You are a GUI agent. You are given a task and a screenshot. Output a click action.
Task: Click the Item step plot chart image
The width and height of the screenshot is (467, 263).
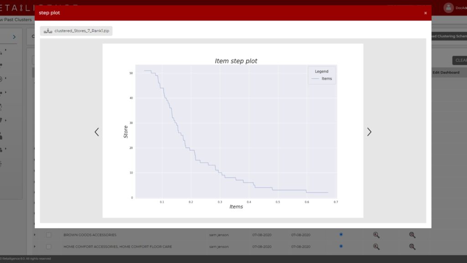[x=233, y=131]
